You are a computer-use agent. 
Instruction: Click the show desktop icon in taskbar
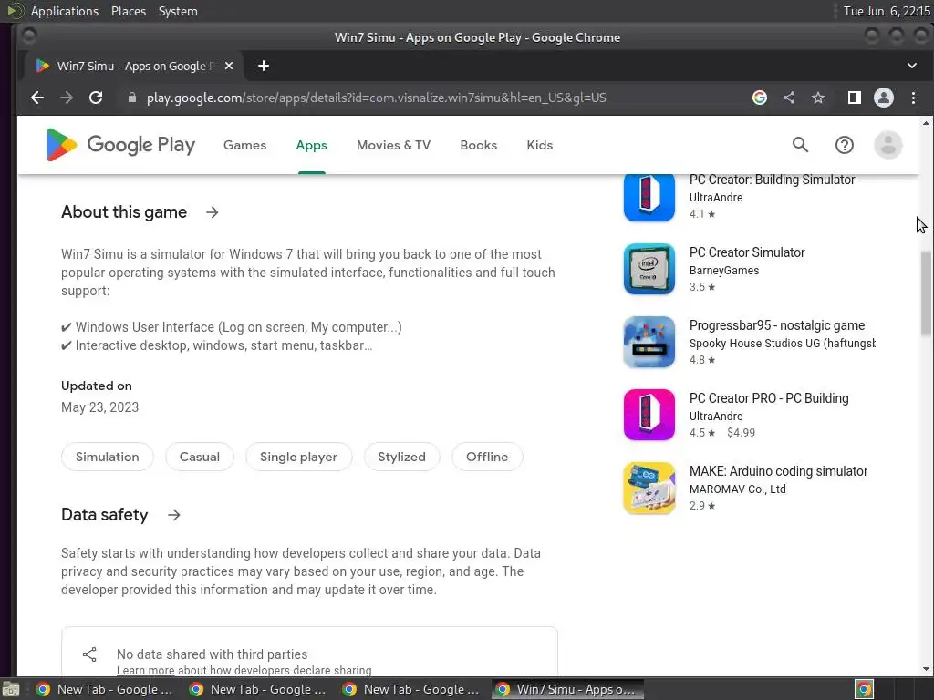tap(11, 690)
